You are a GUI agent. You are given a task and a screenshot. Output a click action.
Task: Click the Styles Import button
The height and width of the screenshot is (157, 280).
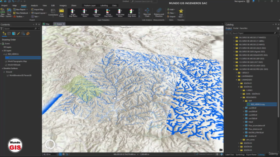pos(171,17)
